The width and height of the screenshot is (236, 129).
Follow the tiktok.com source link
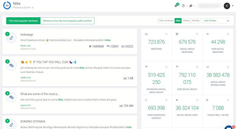[x=26, y=46]
